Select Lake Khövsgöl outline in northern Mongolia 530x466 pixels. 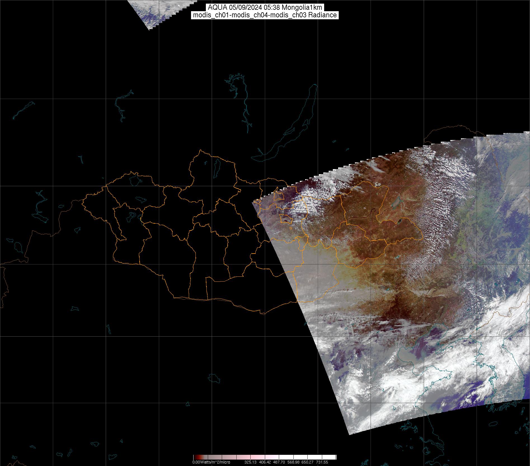pos(216,167)
